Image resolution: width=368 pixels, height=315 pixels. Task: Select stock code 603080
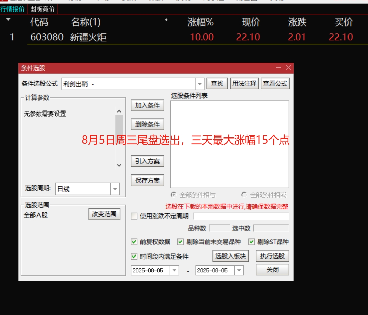tap(47, 37)
